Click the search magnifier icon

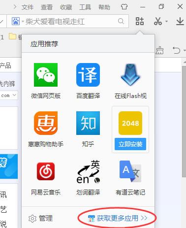tap(121, 21)
